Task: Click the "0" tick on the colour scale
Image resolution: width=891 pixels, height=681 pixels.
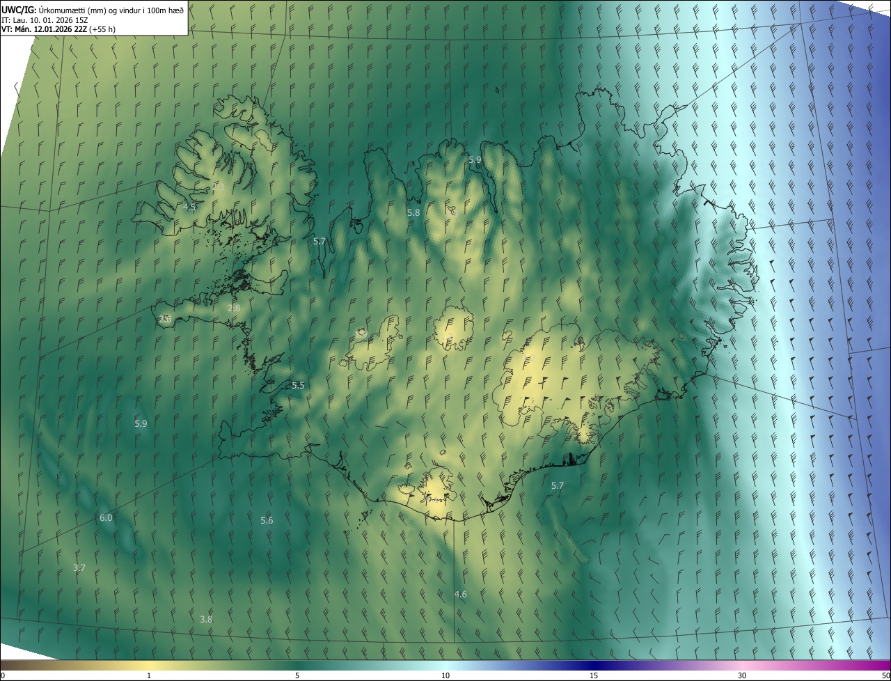Action: (3, 675)
